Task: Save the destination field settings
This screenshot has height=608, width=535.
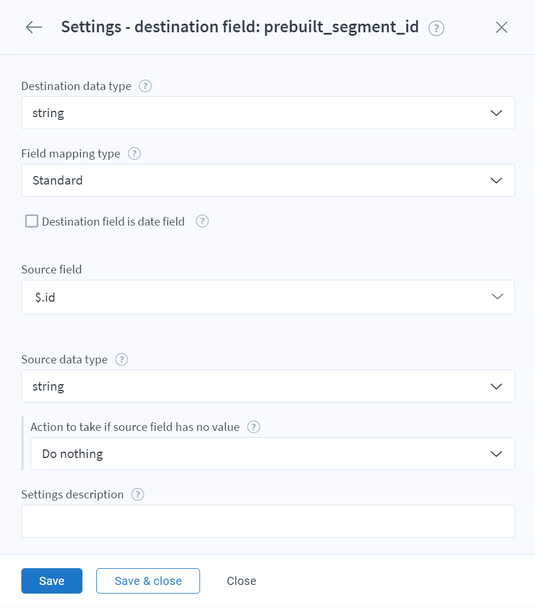Action: 51,581
